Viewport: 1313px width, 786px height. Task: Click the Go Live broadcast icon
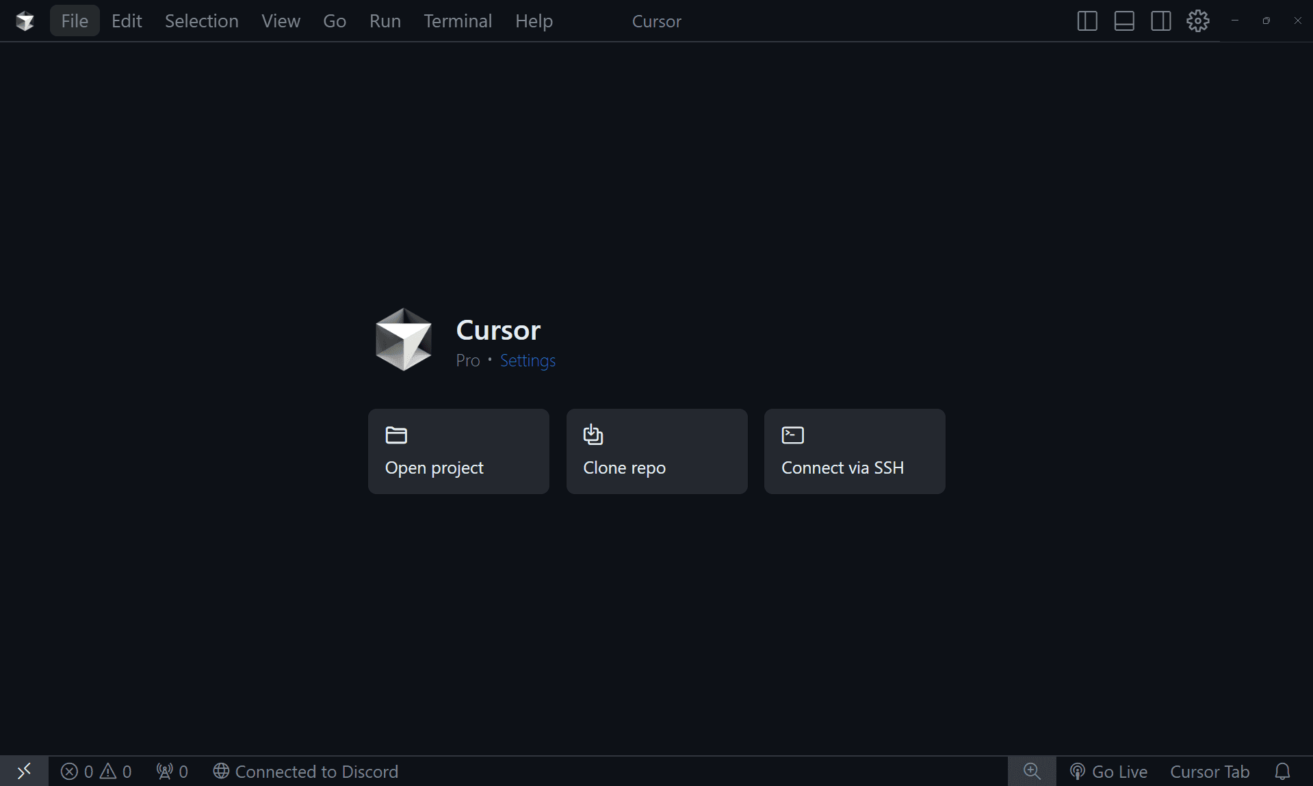pos(1078,772)
